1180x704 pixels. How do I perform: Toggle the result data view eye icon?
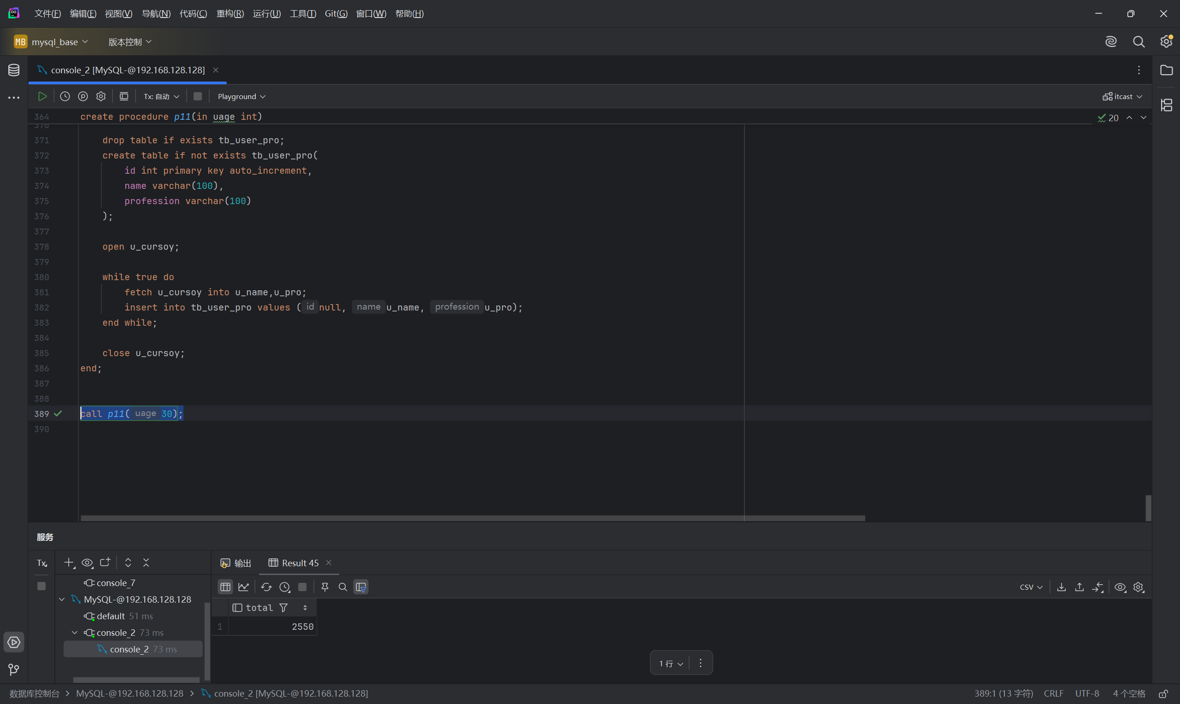click(x=1120, y=587)
